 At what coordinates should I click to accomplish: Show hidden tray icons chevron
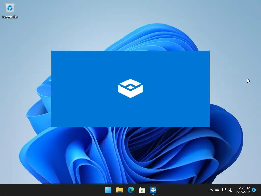[x=211, y=190]
